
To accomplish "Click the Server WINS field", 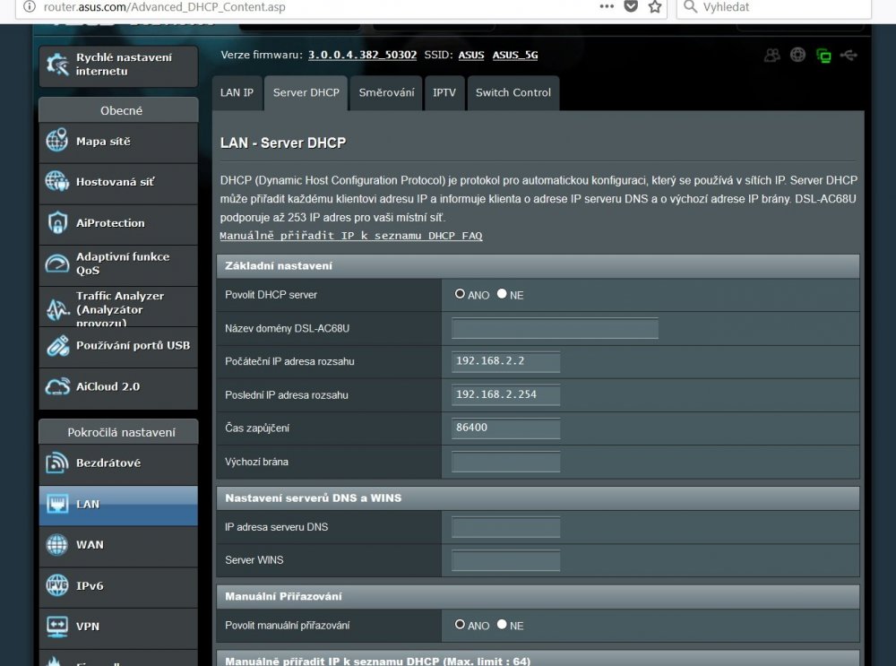I will (505, 560).
